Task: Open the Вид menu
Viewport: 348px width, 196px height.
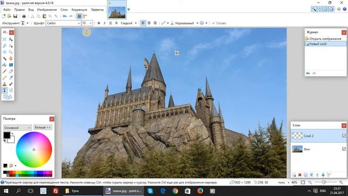Action: (31, 10)
